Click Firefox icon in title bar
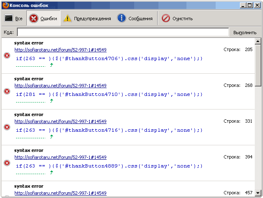This screenshot has width=263, height=198. coord(5,5)
